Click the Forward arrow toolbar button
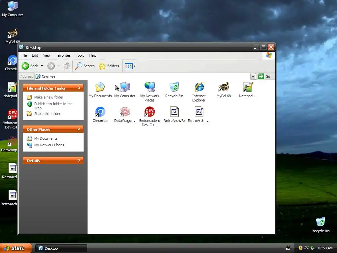337x253 pixels. click(x=51, y=66)
